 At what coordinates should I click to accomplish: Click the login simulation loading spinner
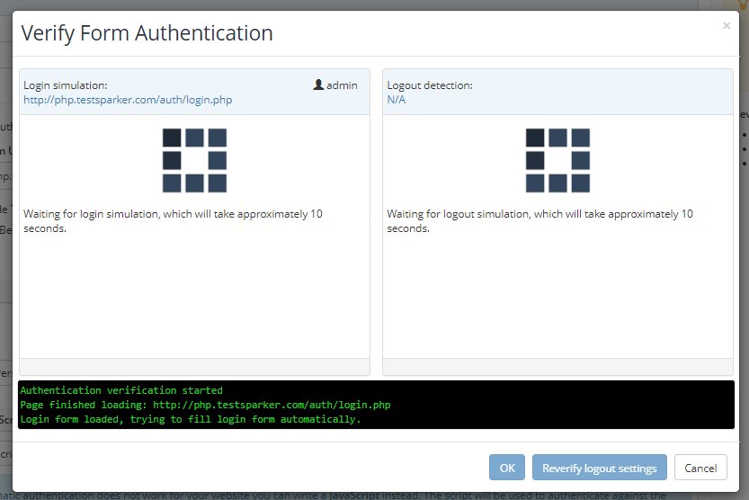pos(194,160)
